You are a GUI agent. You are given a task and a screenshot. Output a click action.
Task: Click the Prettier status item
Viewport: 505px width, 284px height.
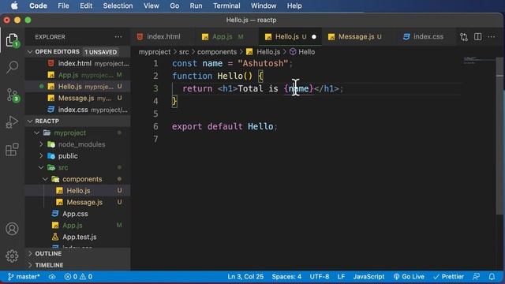(x=448, y=277)
